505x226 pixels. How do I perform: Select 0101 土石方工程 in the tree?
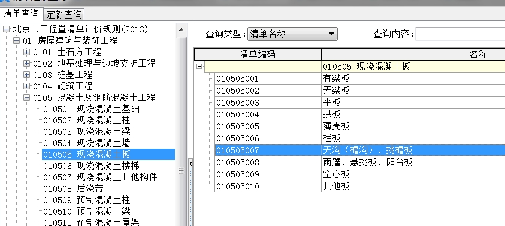click(x=67, y=52)
